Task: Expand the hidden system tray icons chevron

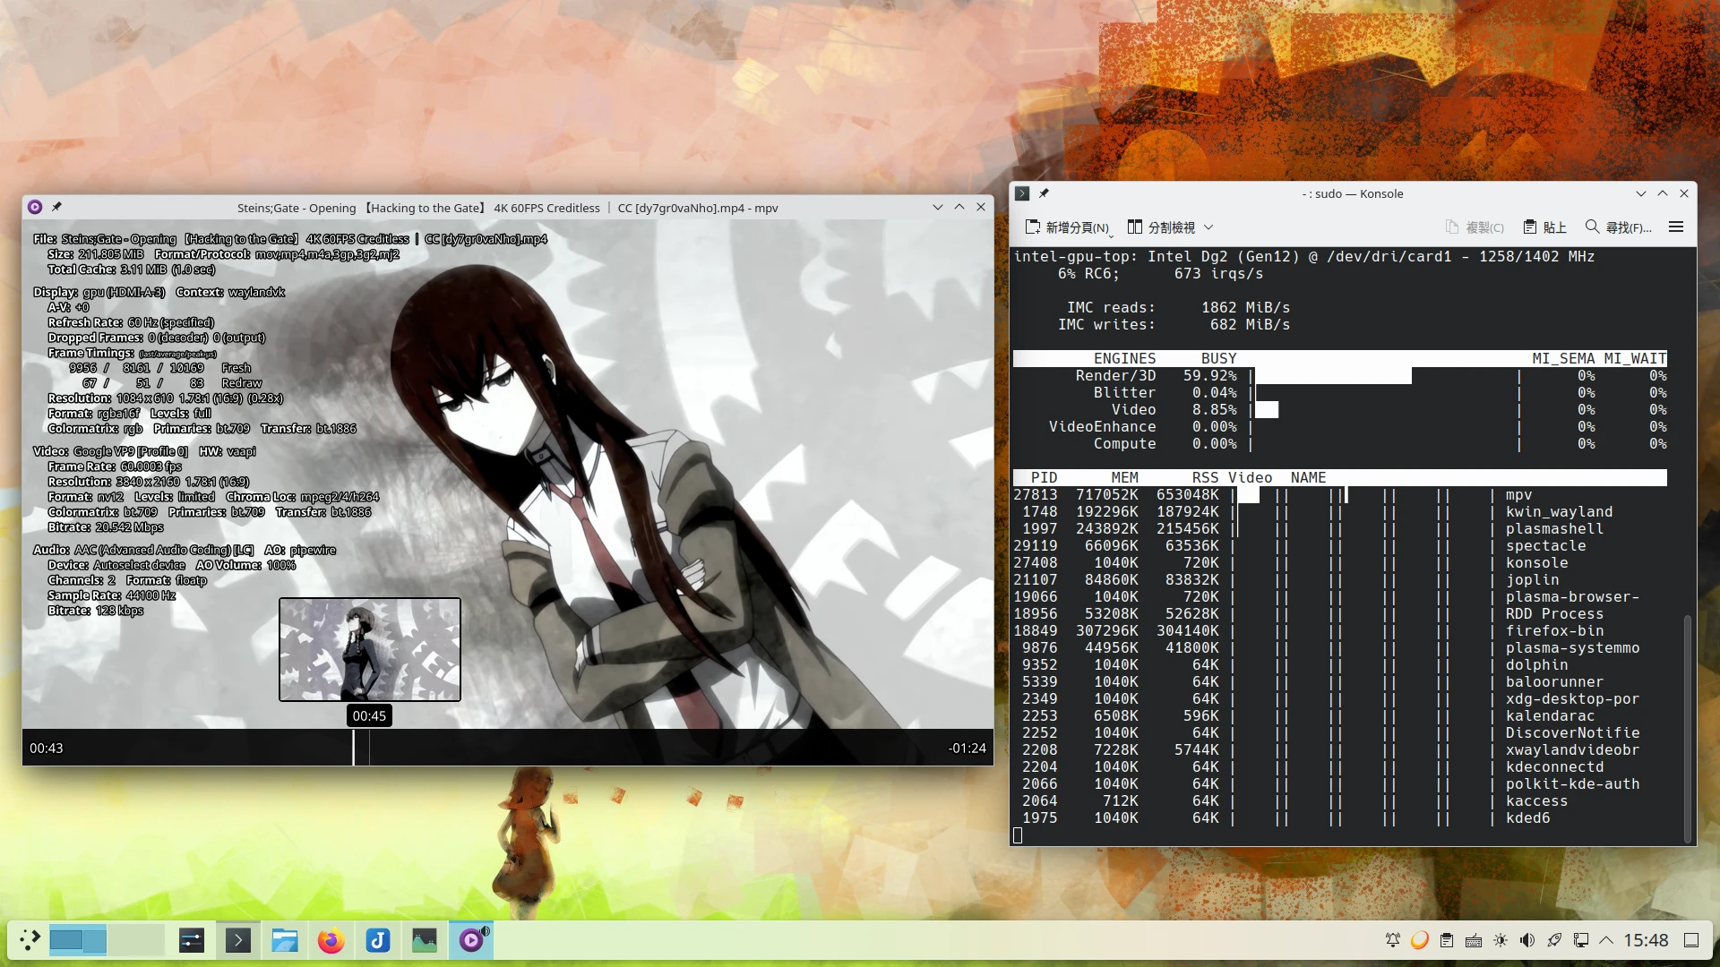Action: click(1606, 940)
